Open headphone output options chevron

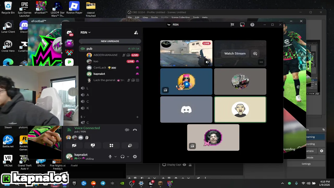click(x=128, y=157)
